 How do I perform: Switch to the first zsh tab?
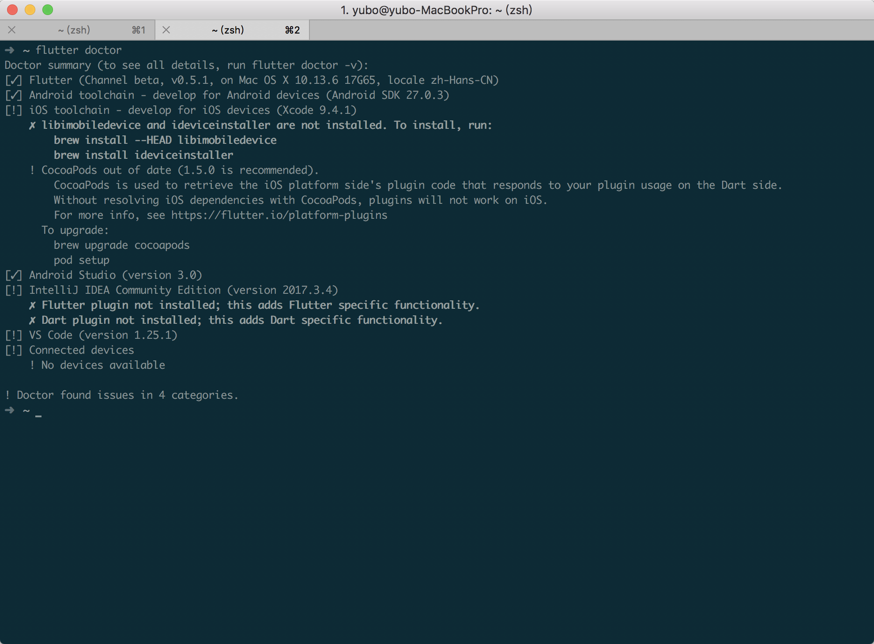[x=77, y=30]
